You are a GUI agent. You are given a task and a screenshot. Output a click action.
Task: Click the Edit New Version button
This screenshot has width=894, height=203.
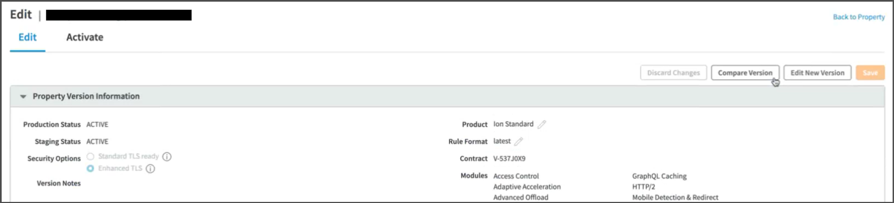point(817,73)
